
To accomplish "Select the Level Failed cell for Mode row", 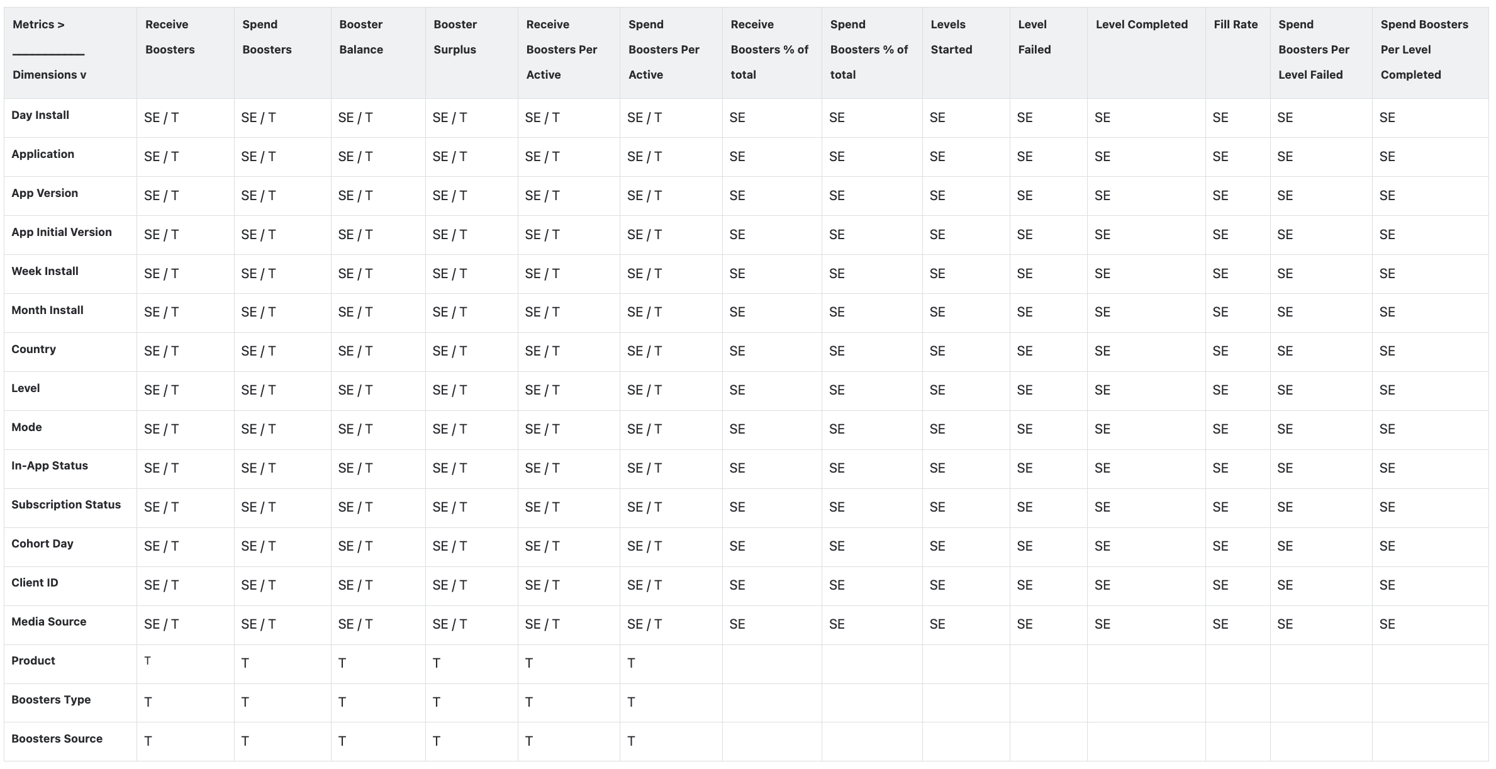I will [x=1025, y=429].
